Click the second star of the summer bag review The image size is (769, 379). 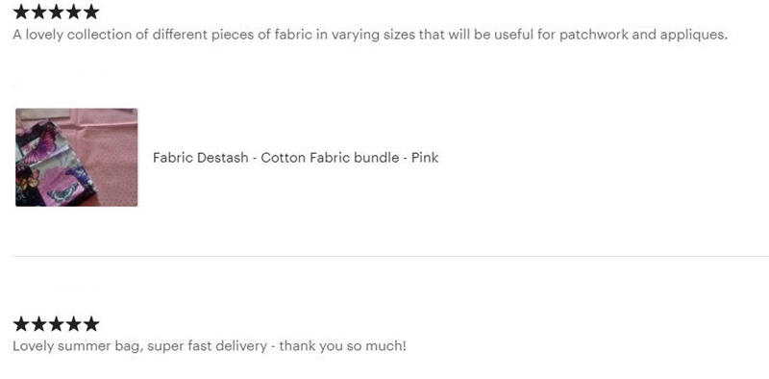(x=38, y=324)
